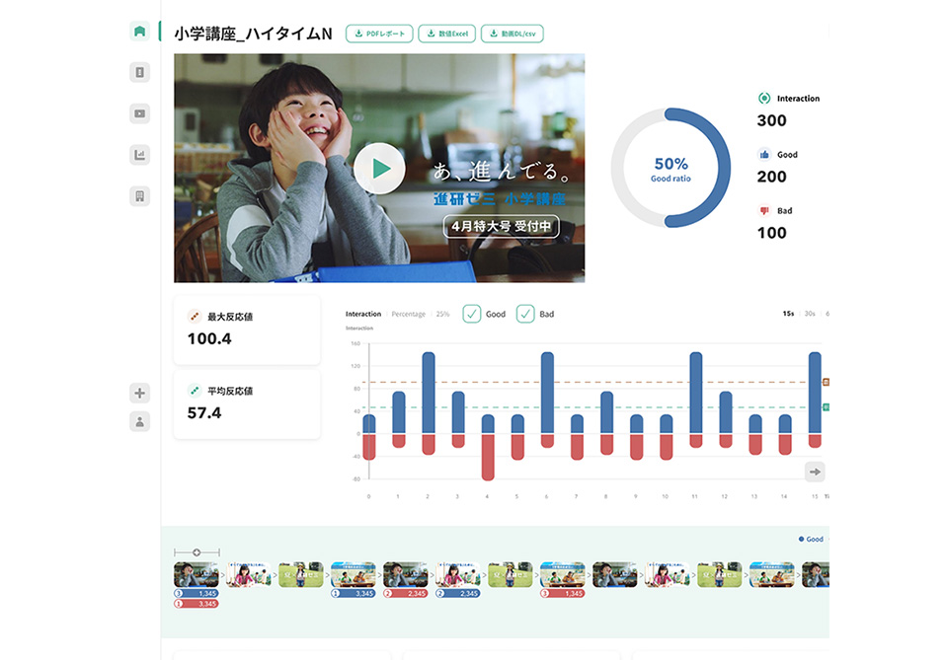Click the 動画DL/csv button

513,34
